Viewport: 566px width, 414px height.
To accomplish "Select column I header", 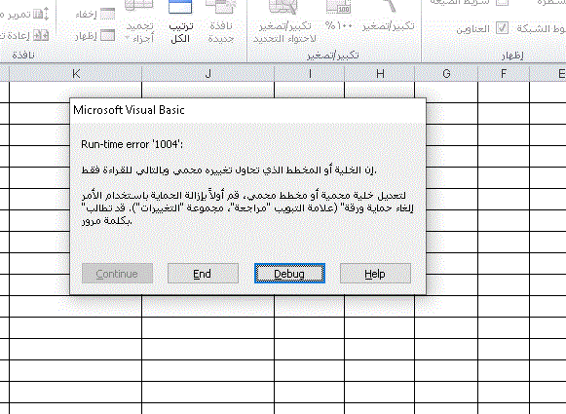I will 310,74.
